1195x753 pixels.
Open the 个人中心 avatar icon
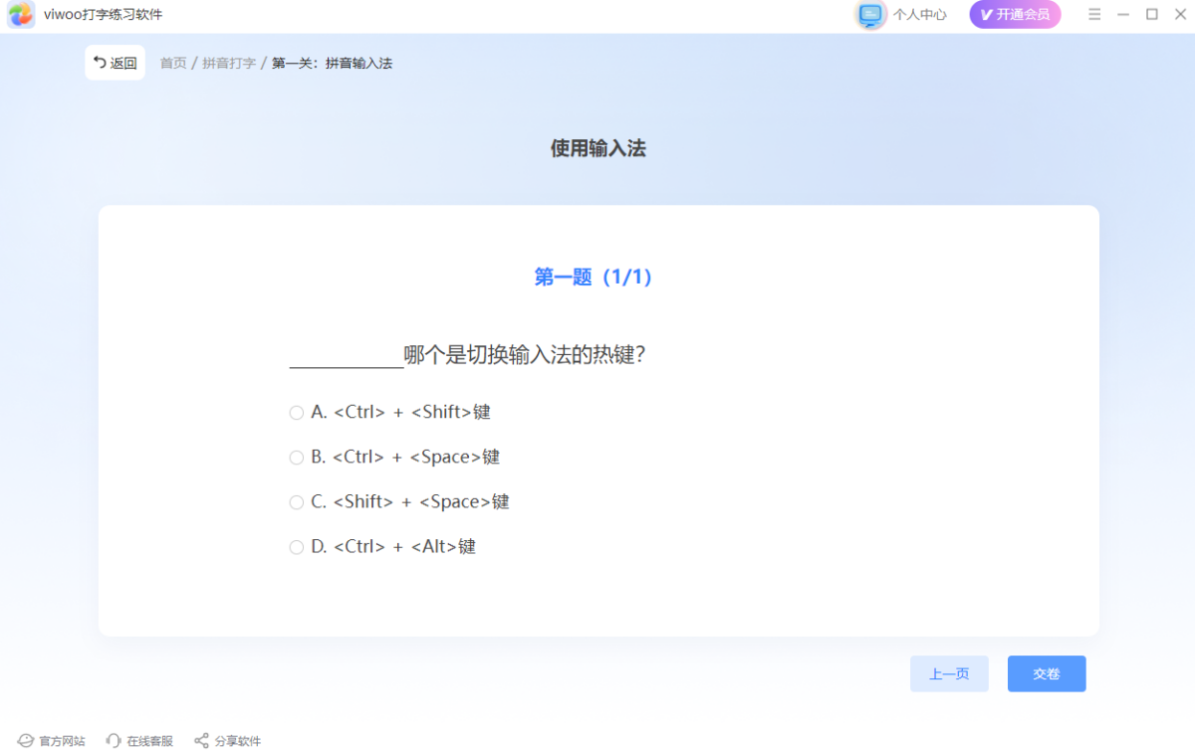(871, 14)
